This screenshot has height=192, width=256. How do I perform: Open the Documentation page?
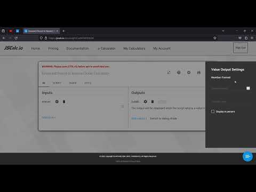click(77, 49)
